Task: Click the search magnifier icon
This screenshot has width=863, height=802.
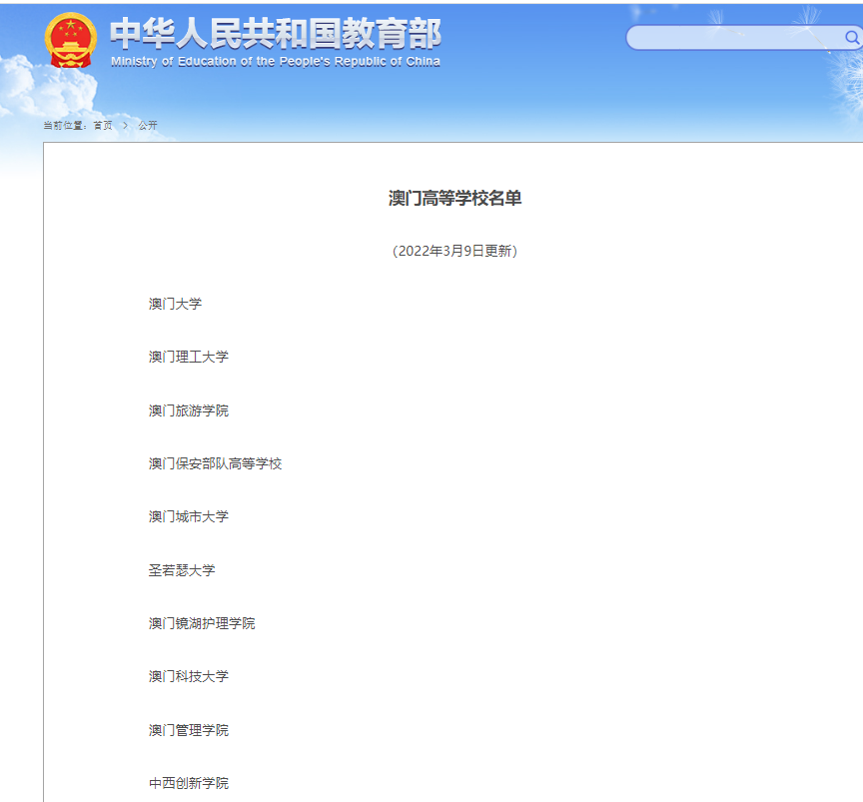Action: (848, 38)
